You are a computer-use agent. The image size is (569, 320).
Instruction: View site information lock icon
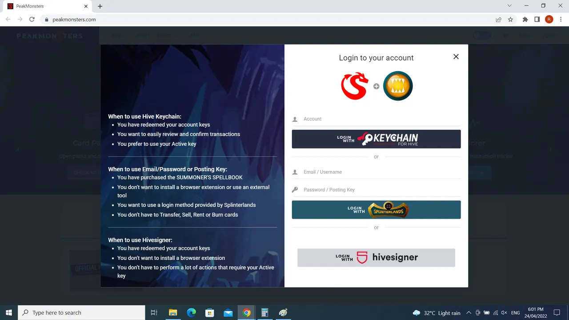(46, 20)
